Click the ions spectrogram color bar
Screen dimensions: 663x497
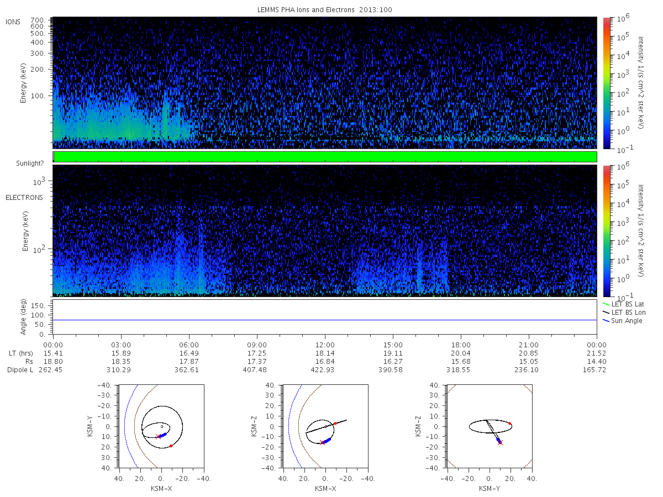(606, 83)
